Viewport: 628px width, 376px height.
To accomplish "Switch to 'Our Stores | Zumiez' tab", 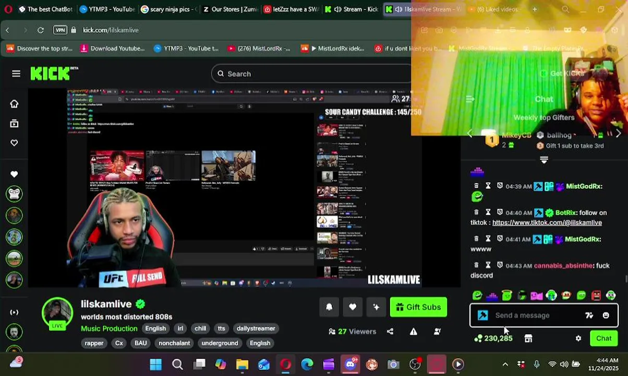I will pos(230,9).
